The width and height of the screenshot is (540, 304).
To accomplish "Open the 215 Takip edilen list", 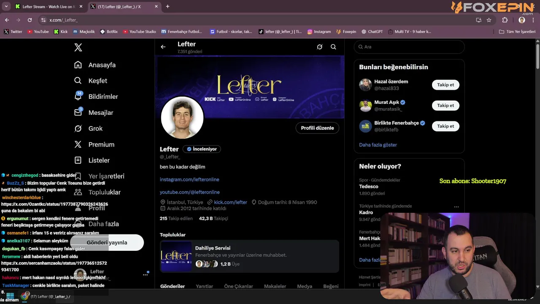I will pos(176,218).
